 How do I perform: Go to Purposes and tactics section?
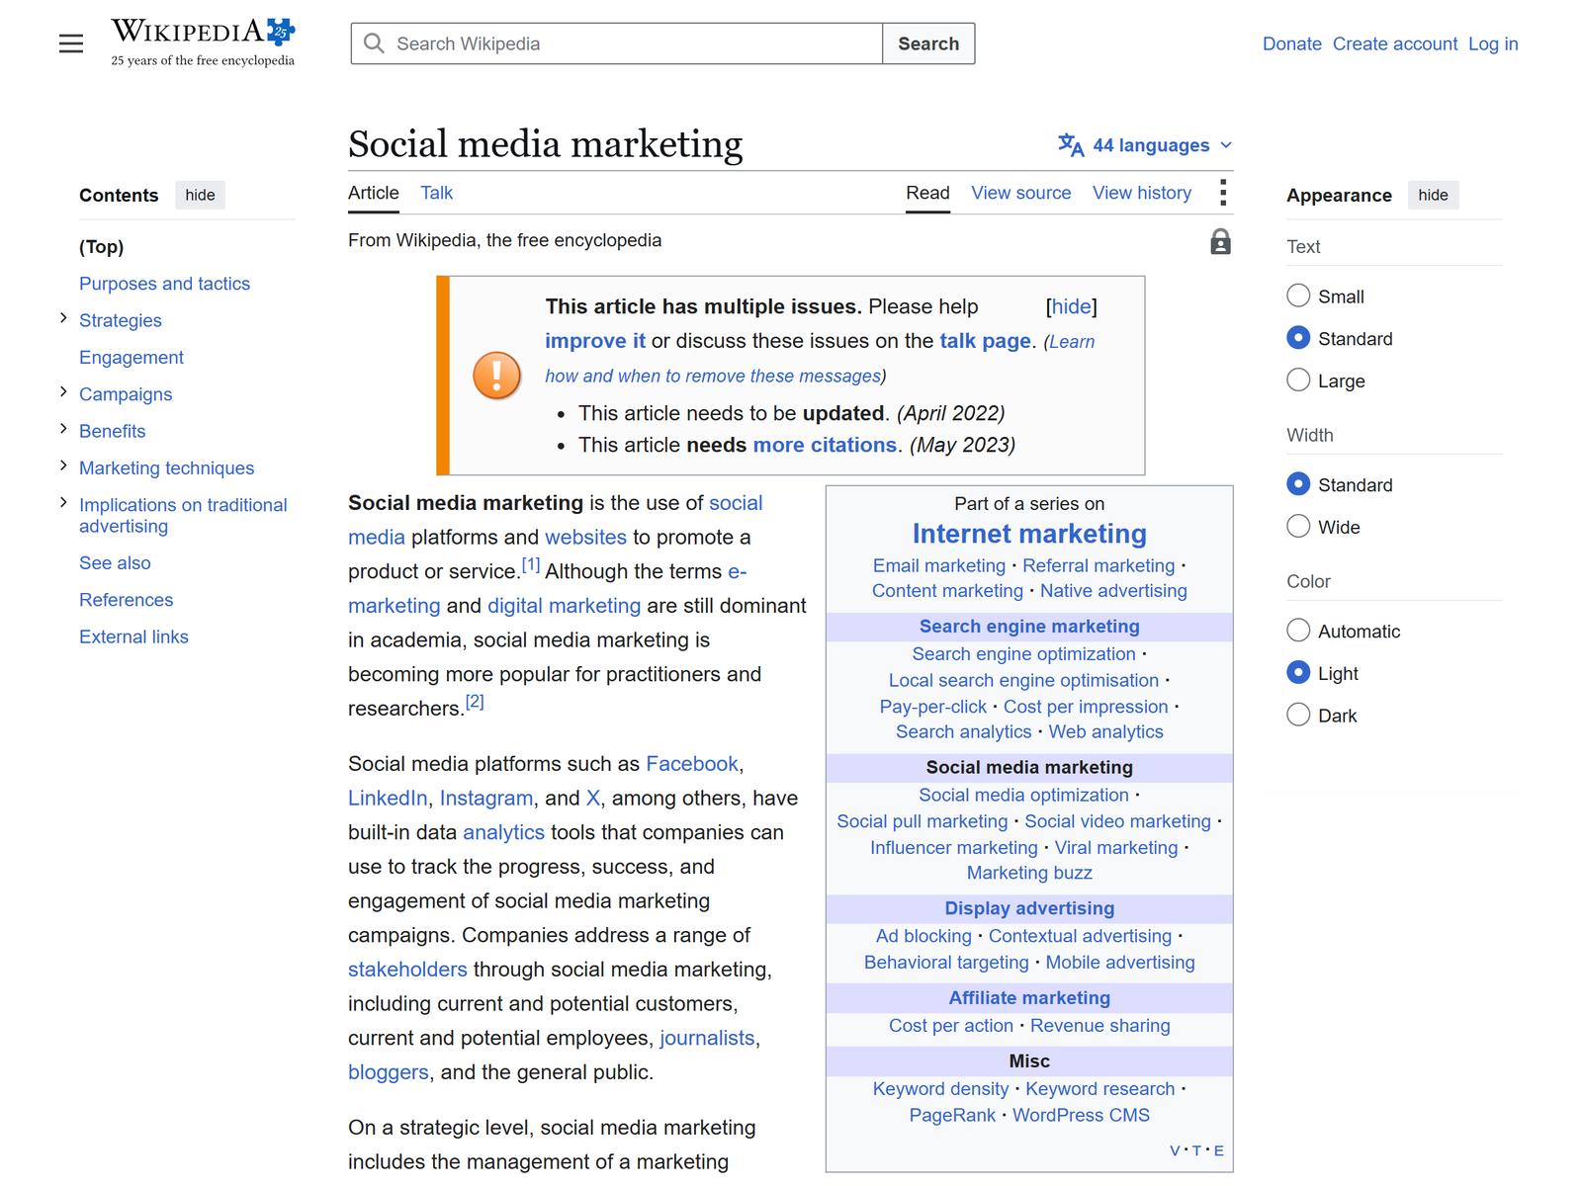(x=164, y=284)
